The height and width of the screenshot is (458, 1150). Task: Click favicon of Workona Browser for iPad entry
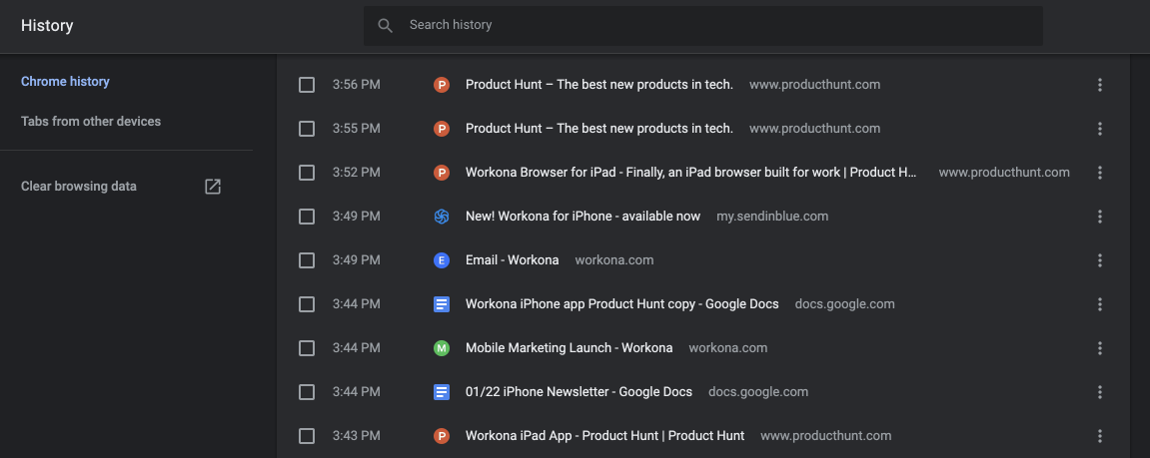click(x=441, y=173)
